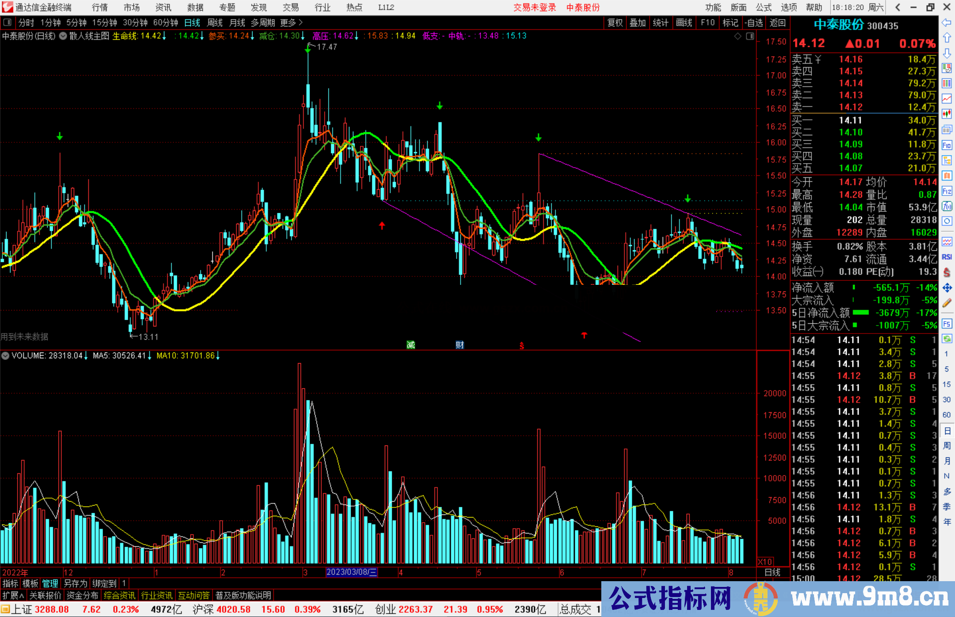Click the f(x) formula icon in sidebar
Screen dimensions: 955x617
946,206
